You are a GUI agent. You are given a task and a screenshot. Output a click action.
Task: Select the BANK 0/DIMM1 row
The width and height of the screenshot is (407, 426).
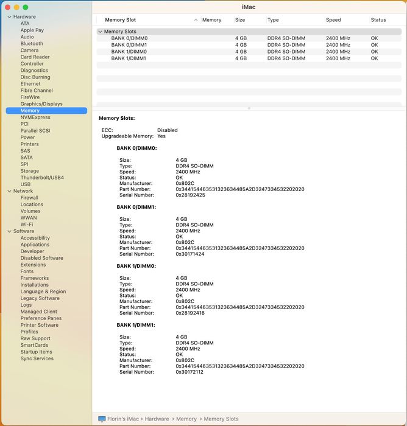249,45
